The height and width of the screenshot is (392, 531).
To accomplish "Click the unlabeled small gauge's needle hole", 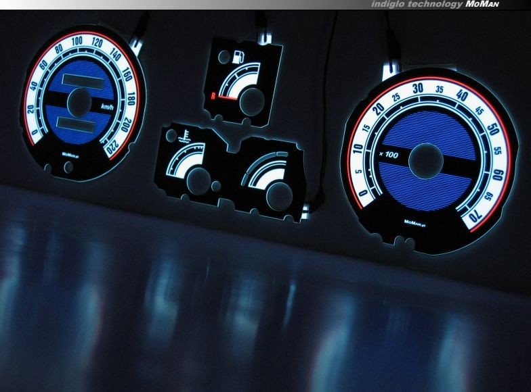I will pos(274,195).
